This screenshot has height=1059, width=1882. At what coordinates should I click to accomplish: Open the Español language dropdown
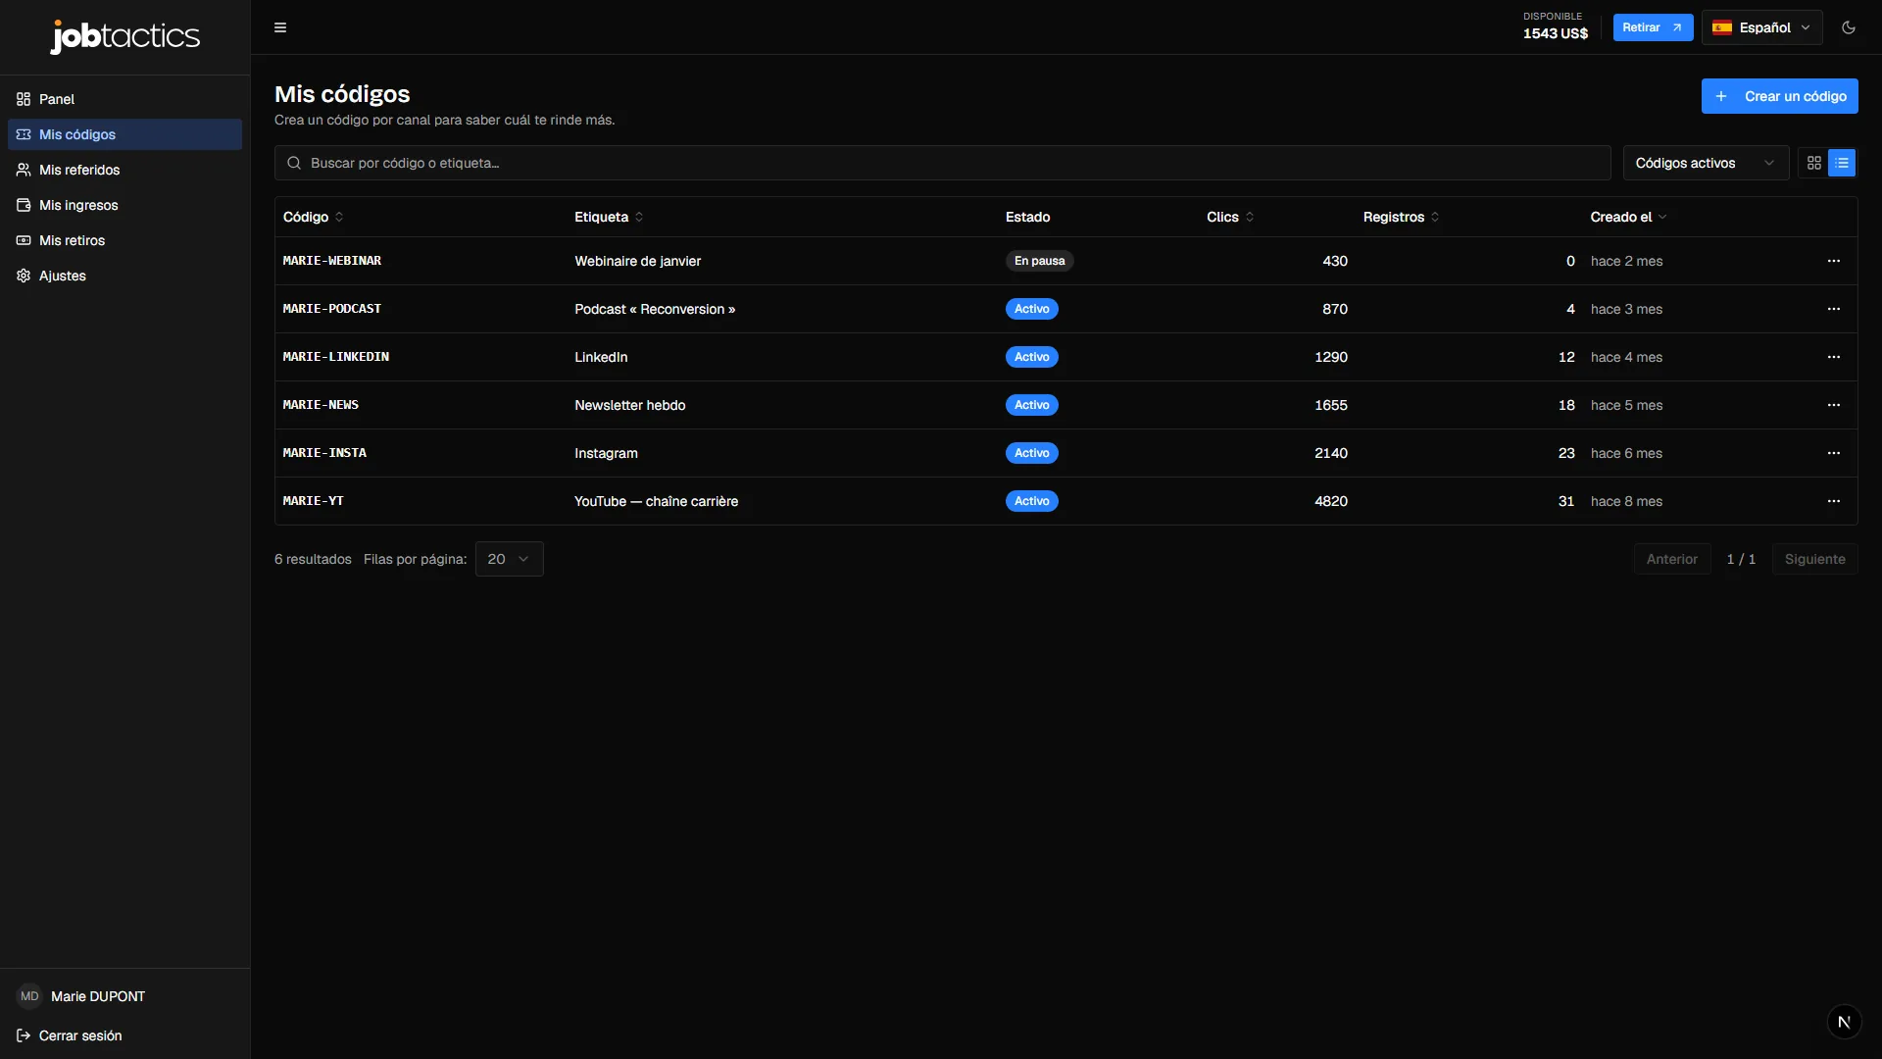(x=1761, y=27)
